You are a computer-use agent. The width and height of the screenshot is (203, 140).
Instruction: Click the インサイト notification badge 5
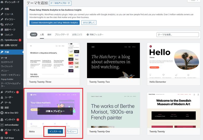[x=18, y=120]
